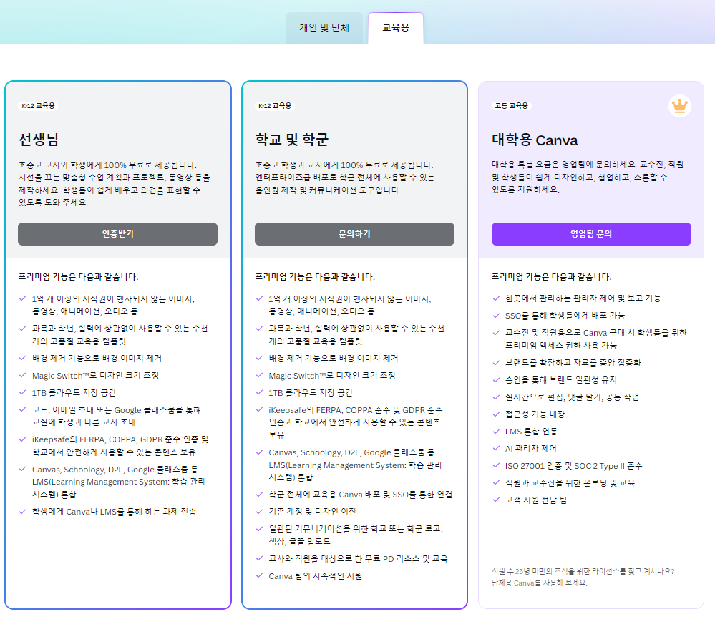This screenshot has height=617, width=715.
Task: Click the '대학용 특별 요금은 영업팀에 문의하세요' description
Action: pos(588,177)
